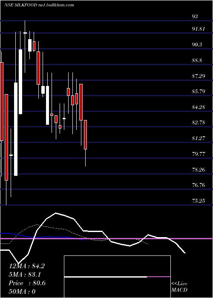This screenshot has height=298, width=213.
Task: Click the 88.8 price axis label
Action: click(197, 60)
